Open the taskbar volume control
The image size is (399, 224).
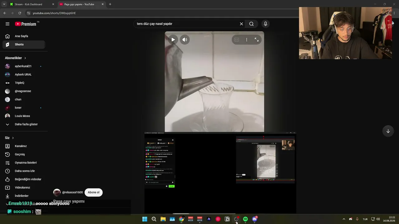pyautogui.click(x=378, y=219)
